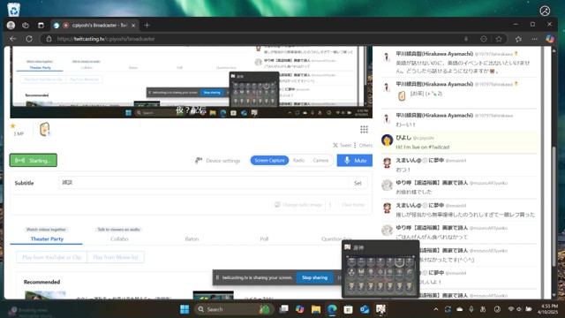565x318 pixels.
Task: Click Stop sharing in the banner
Action: click(x=314, y=277)
